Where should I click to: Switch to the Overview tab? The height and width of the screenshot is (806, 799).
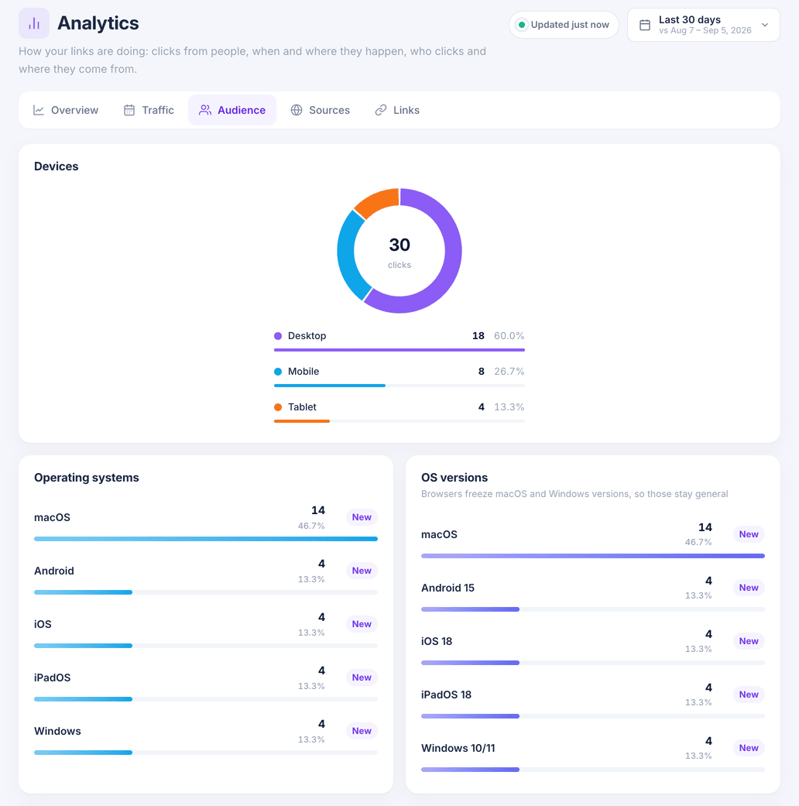pos(66,110)
